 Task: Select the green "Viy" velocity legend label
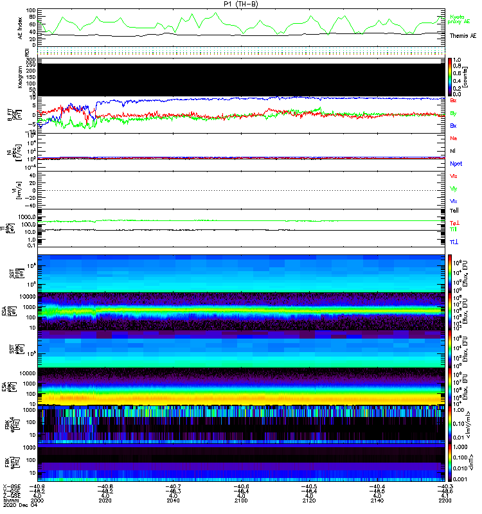coord(454,189)
